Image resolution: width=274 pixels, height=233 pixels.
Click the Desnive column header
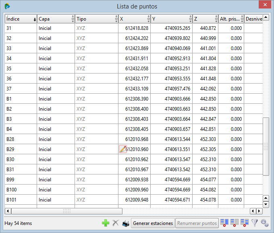253,19
